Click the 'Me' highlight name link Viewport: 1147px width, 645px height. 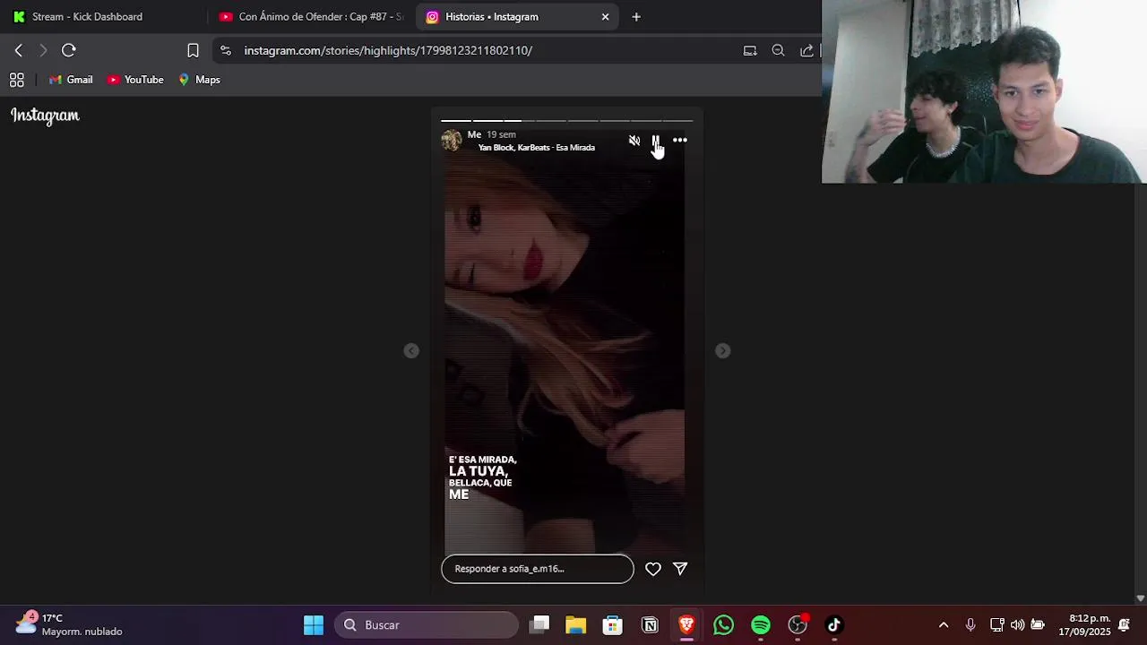[474, 134]
